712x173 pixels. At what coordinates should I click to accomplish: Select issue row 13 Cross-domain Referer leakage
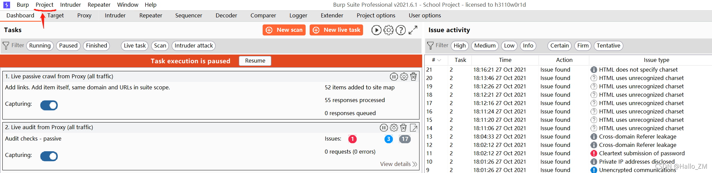pyautogui.click(x=568, y=137)
